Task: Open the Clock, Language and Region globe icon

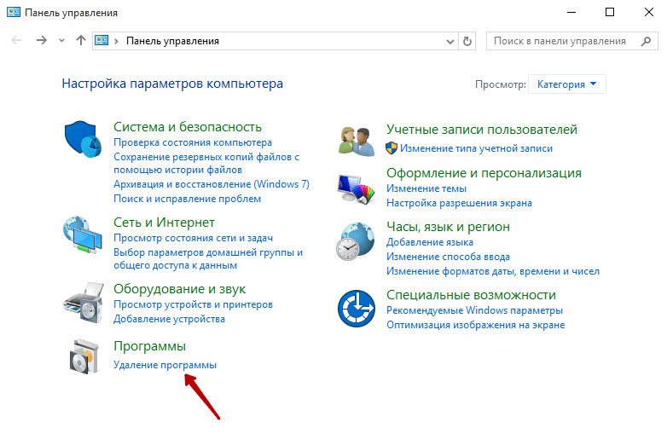Action: point(356,241)
